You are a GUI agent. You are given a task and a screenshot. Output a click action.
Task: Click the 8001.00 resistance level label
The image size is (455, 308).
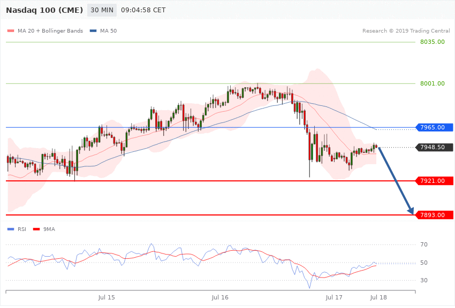coord(433,83)
